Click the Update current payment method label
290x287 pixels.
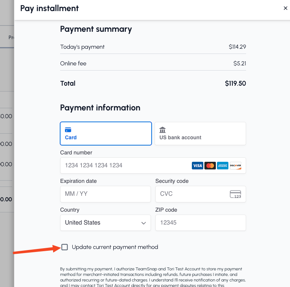coord(115,247)
